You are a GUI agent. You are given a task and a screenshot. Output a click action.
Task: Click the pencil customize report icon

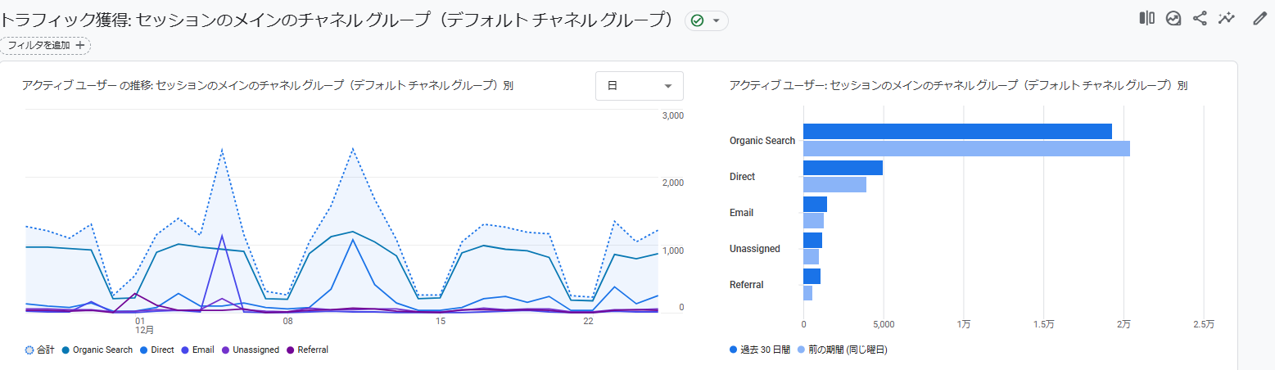(1260, 18)
